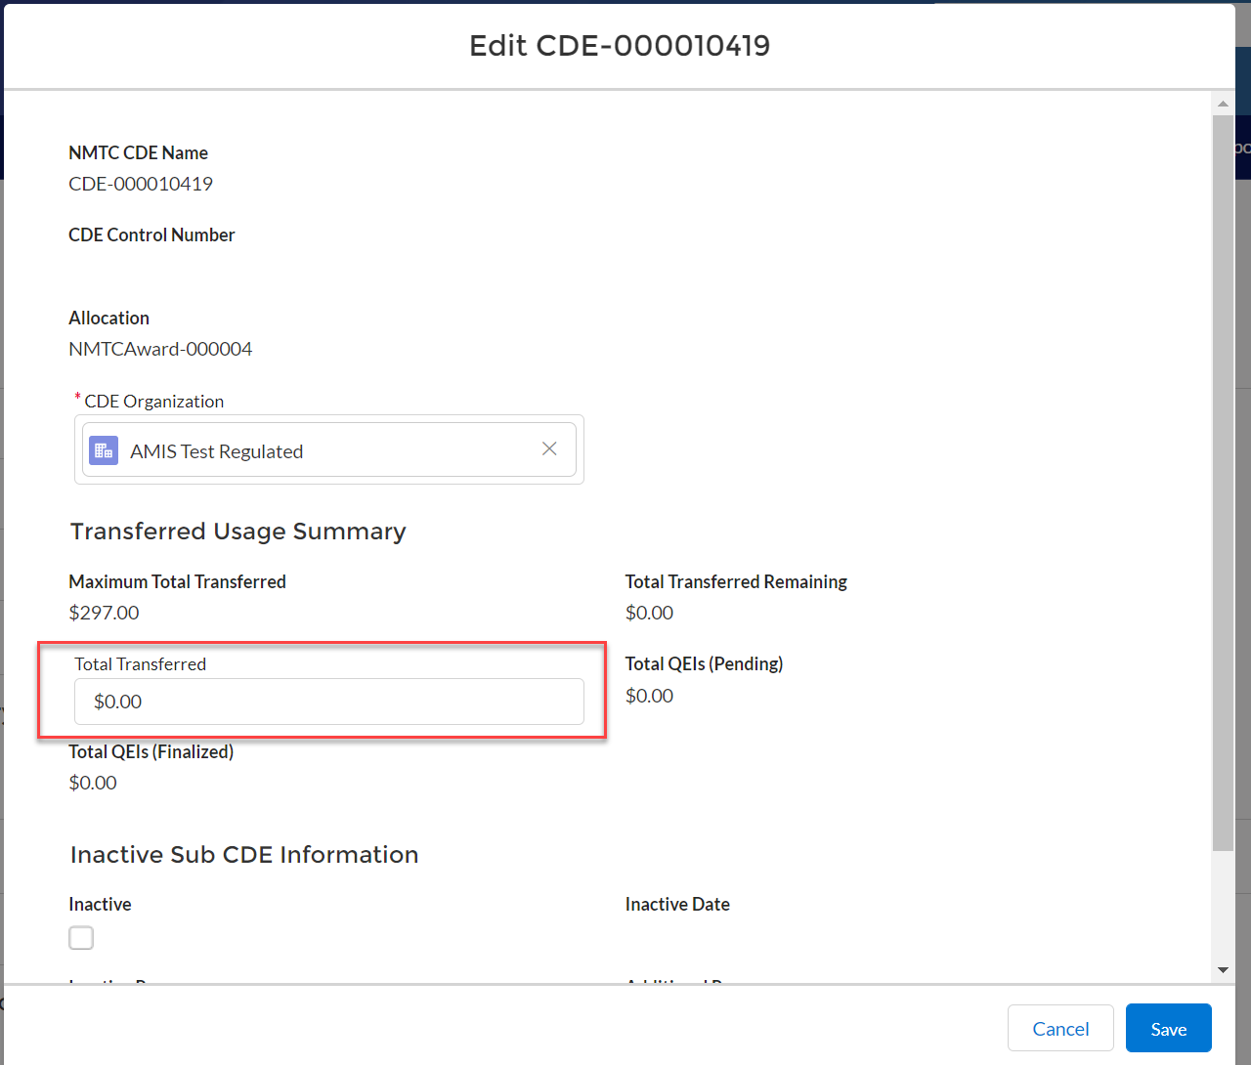Viewport: 1251px width, 1065px height.
Task: Click the Edit CDE-000010419 dialog title
Action: pyautogui.click(x=620, y=46)
